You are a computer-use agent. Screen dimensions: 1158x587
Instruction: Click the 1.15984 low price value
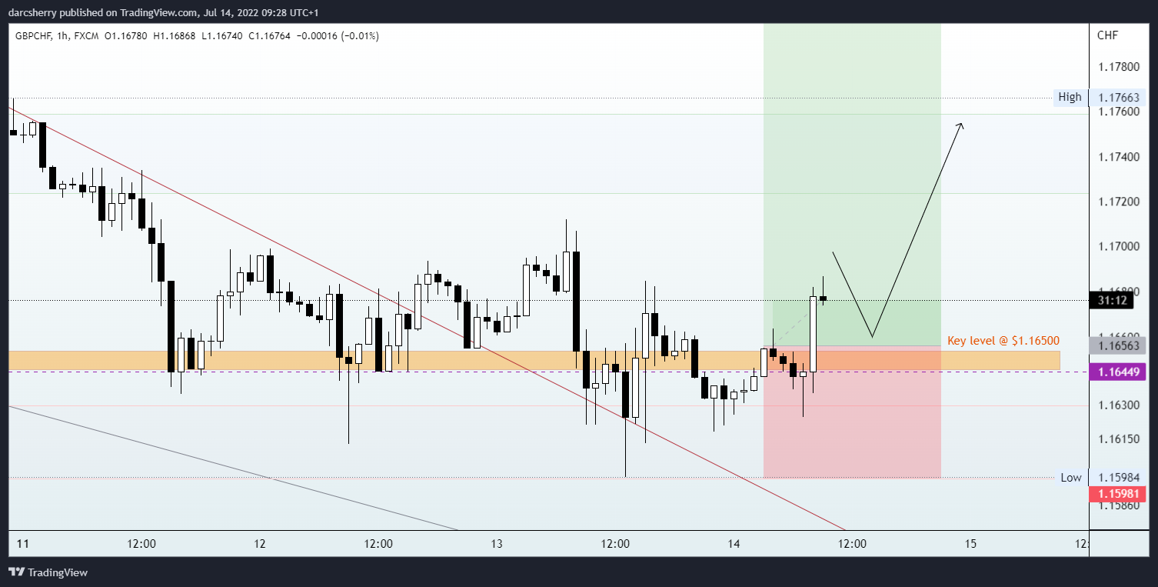click(1120, 478)
